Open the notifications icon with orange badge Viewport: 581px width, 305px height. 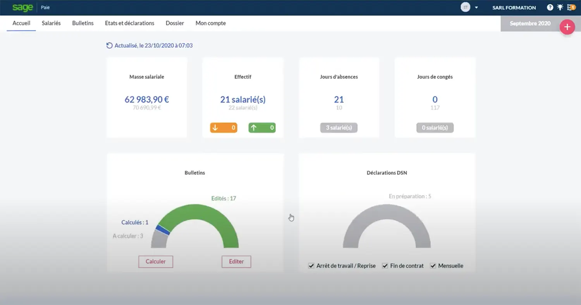point(571,7)
